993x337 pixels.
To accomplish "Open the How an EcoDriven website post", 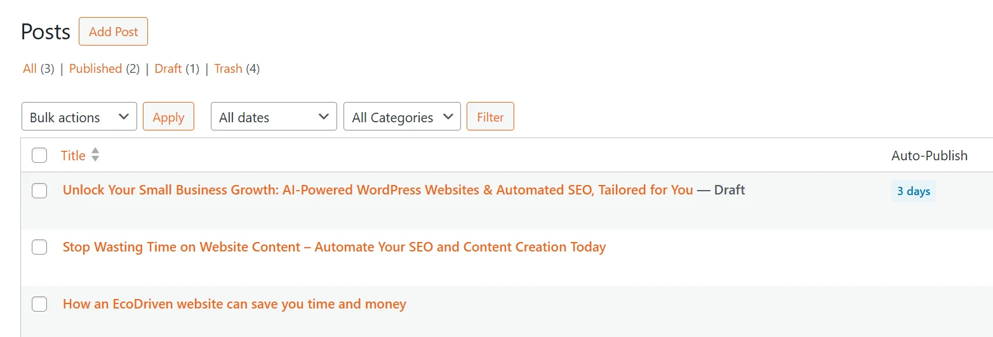I will [x=234, y=304].
